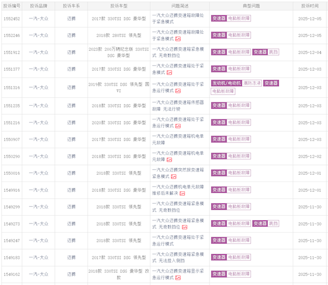Click image icon in complaint 1552246 description
The height and width of the screenshot is (285, 328).
[178, 39]
